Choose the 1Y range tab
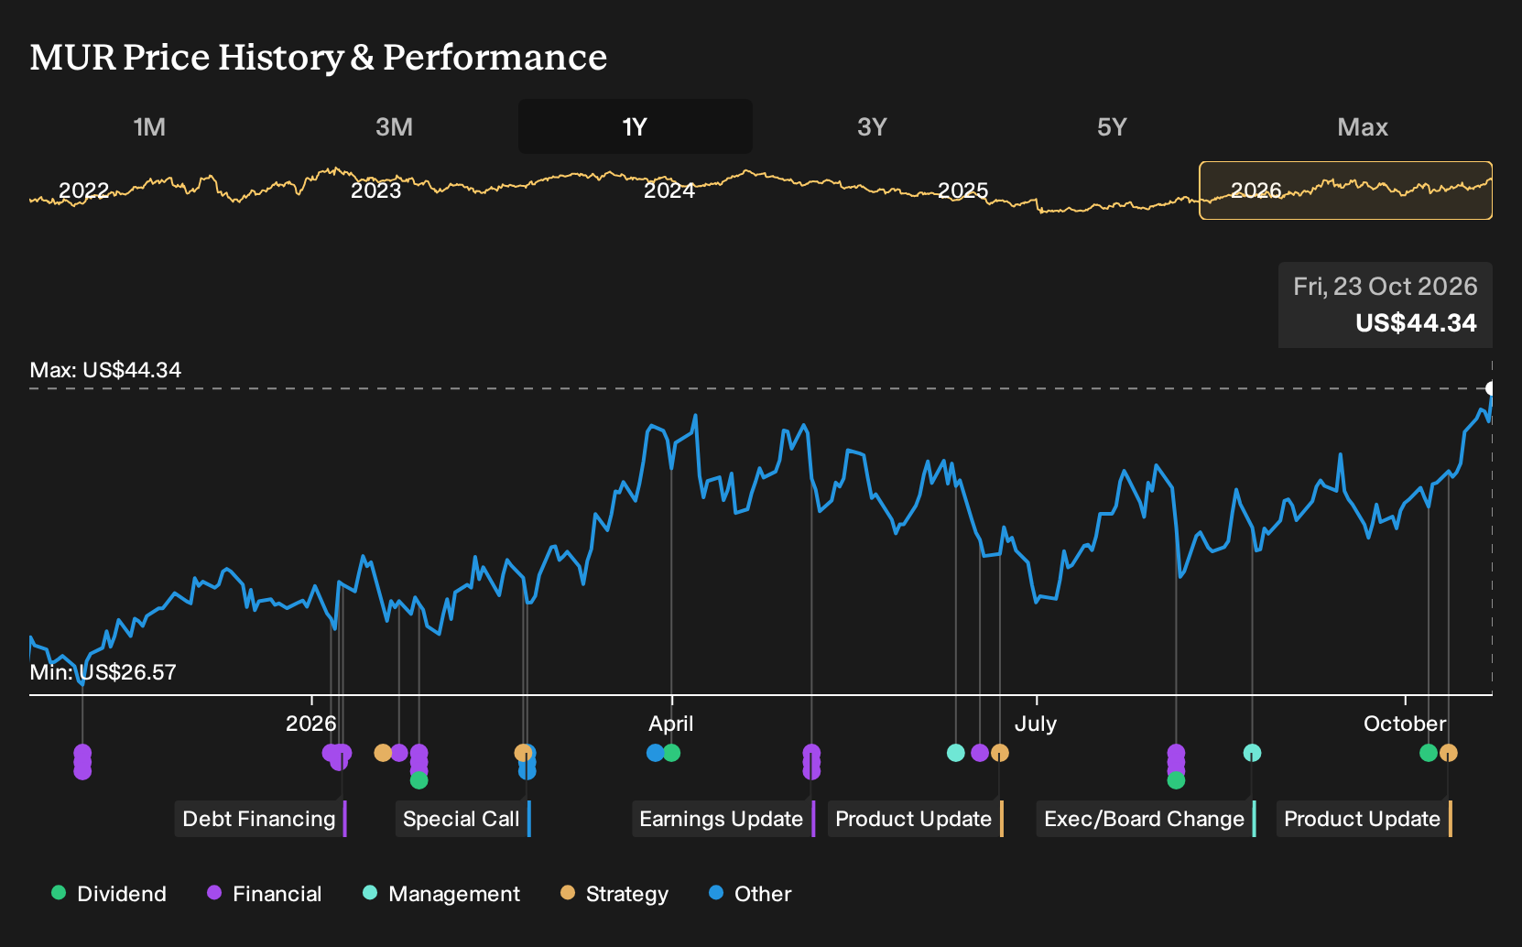The width and height of the screenshot is (1522, 947). point(635,126)
